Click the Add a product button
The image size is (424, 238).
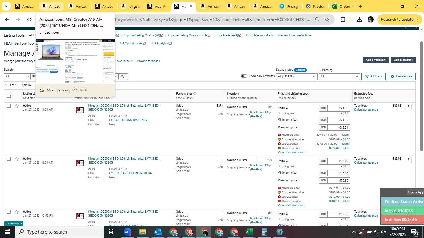pos(403,60)
